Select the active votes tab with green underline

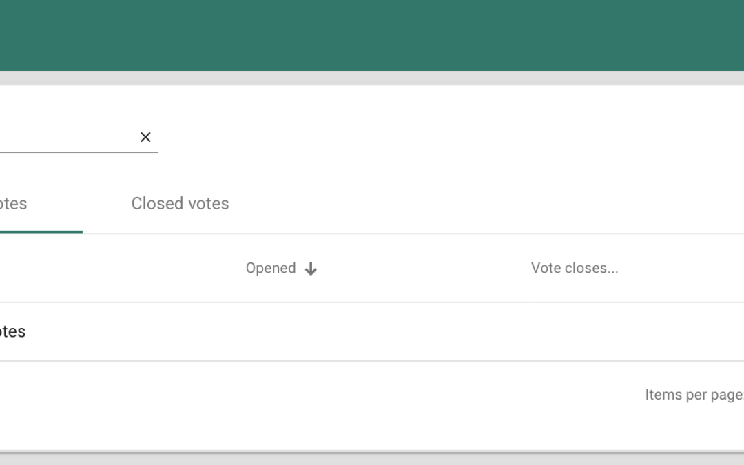click(14, 204)
